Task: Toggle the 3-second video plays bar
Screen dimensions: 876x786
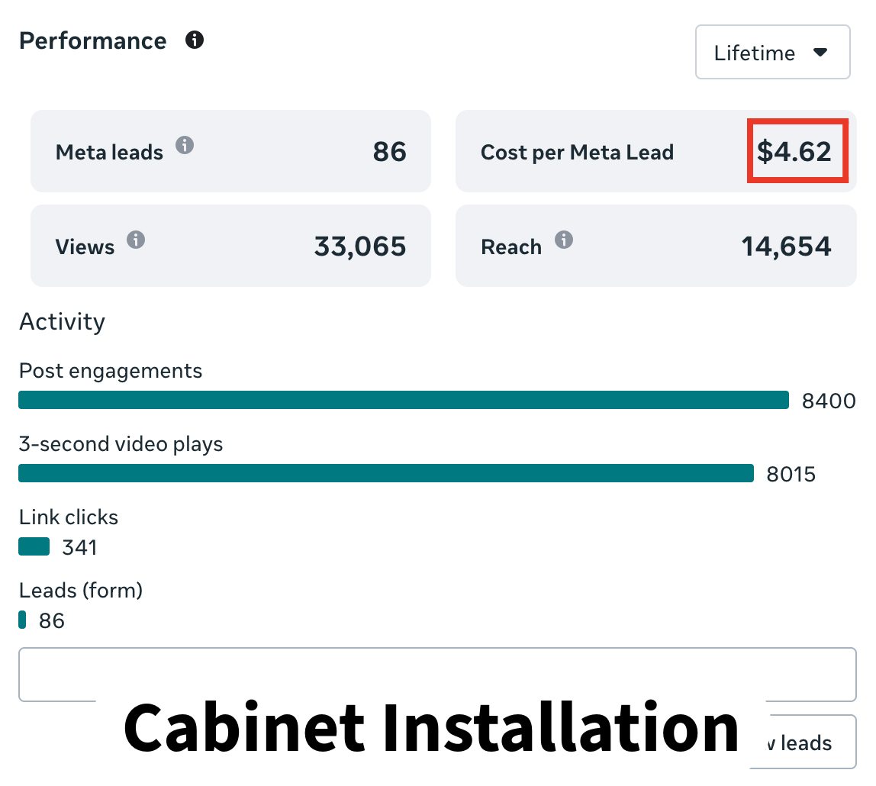Action: pyautogui.click(x=385, y=473)
